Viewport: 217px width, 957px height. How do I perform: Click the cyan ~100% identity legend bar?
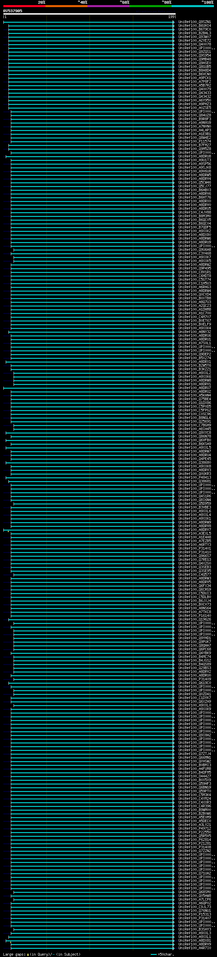(193, 6)
